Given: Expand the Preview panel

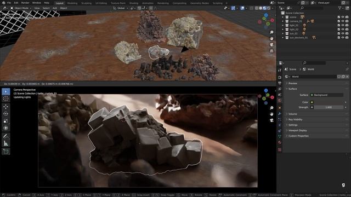Looking at the screenshot, I should tap(316, 83).
